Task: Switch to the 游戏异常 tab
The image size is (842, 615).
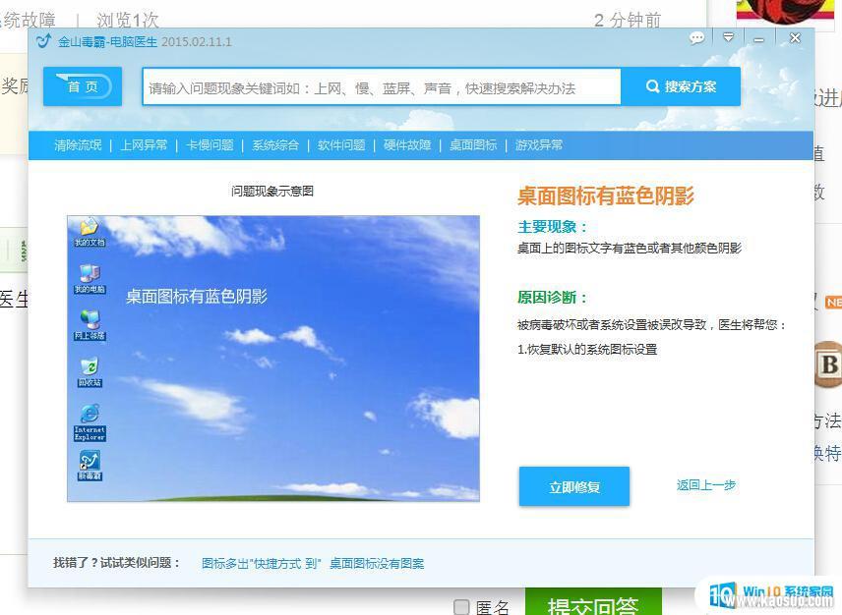Action: (x=539, y=144)
